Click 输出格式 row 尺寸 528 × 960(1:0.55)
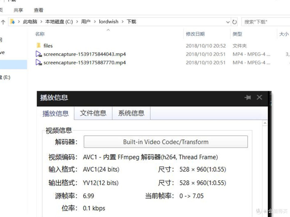Image resolution: width=290 pixels, height=217 pixels. (x=203, y=183)
